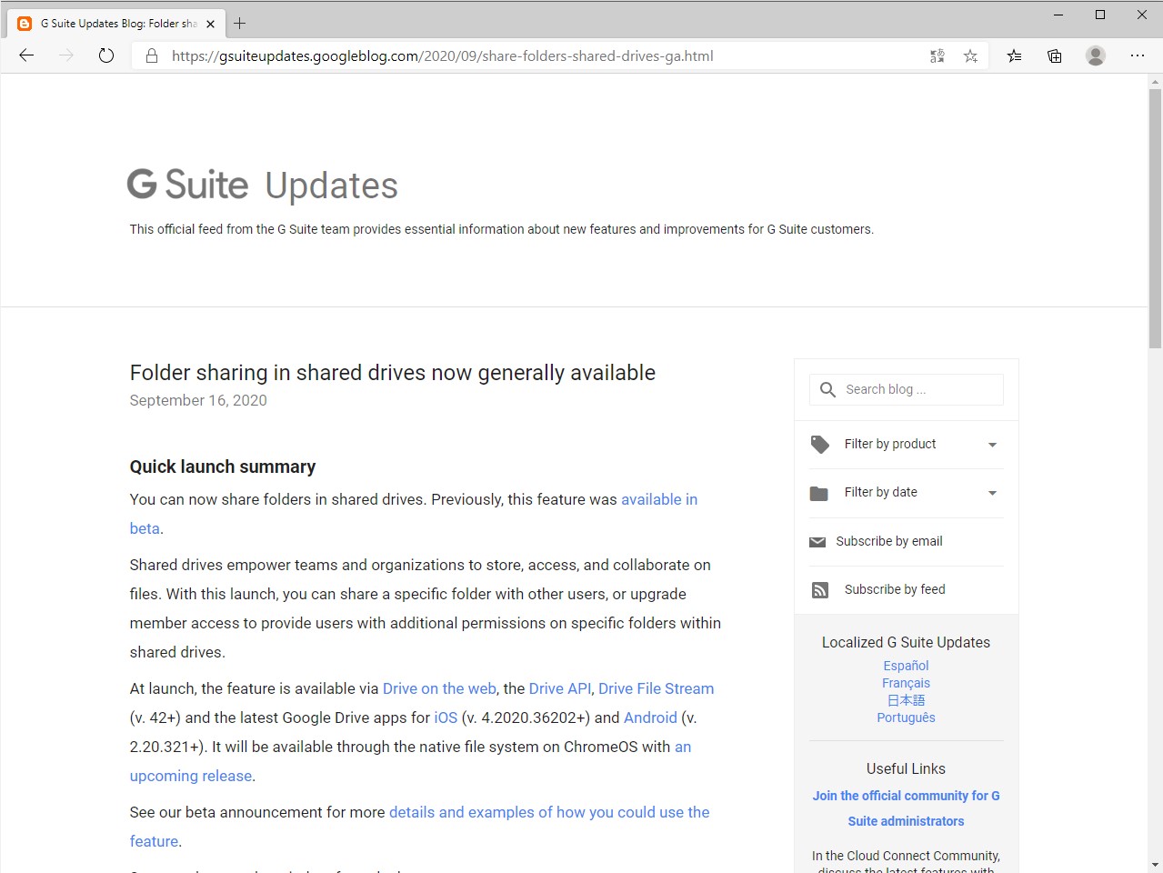Open the Settings and more menu
Screen dimensions: 1163x873
1137,55
